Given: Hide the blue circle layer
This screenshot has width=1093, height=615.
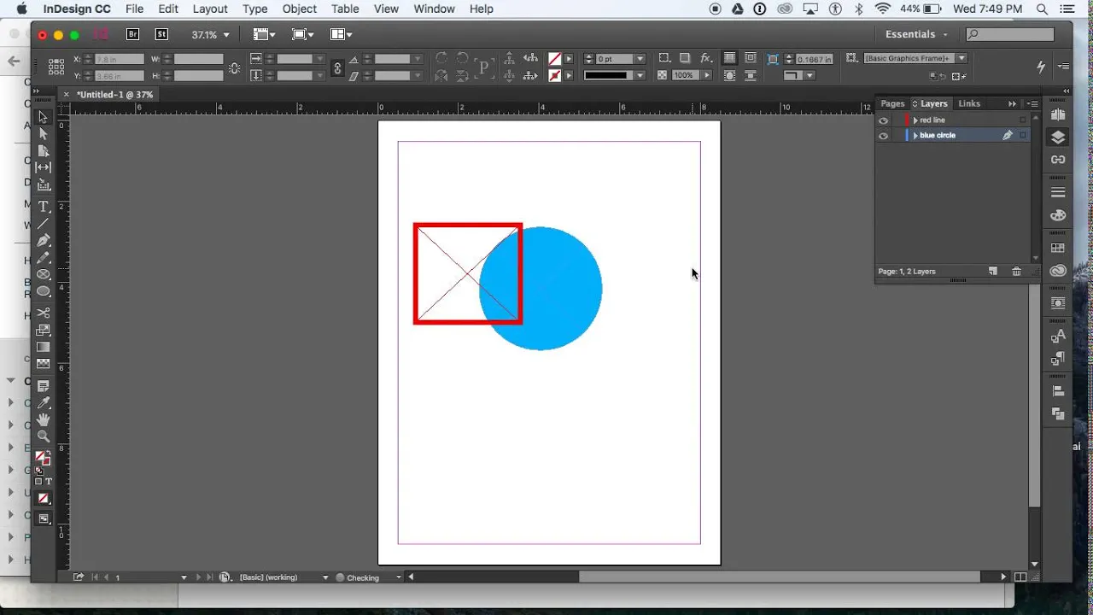Looking at the screenshot, I should (x=883, y=136).
